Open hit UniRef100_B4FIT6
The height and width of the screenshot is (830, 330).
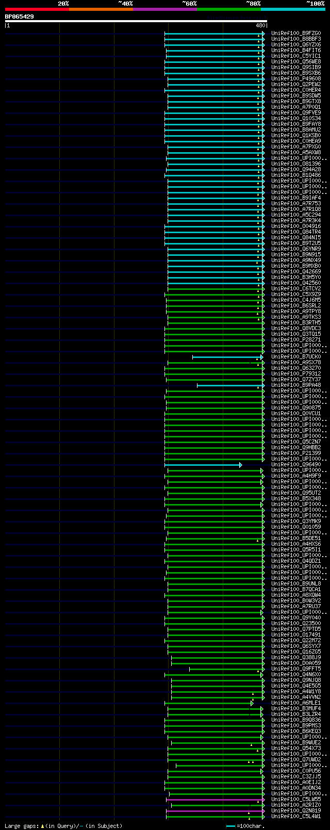click(296, 51)
